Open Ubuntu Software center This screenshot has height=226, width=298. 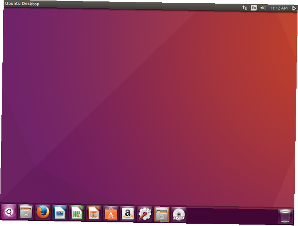coord(111,213)
